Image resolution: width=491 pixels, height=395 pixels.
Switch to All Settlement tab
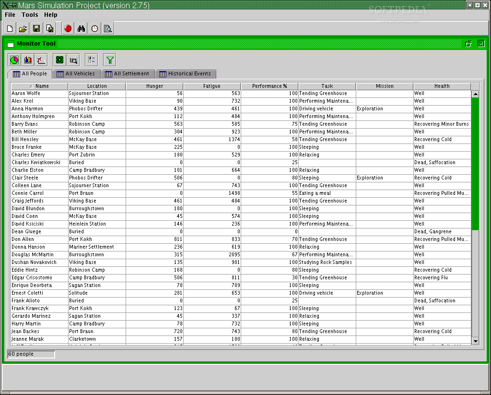point(128,73)
